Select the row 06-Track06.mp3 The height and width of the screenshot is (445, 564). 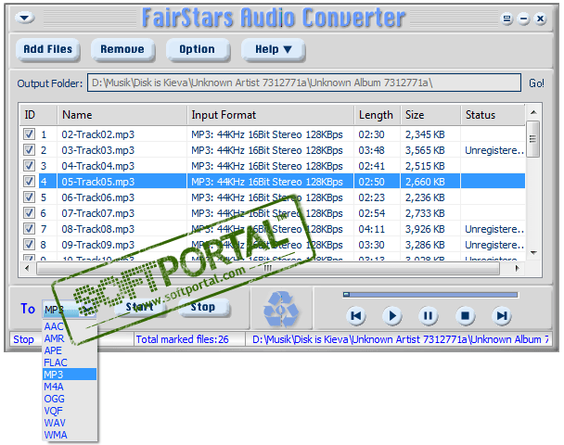pos(273,197)
